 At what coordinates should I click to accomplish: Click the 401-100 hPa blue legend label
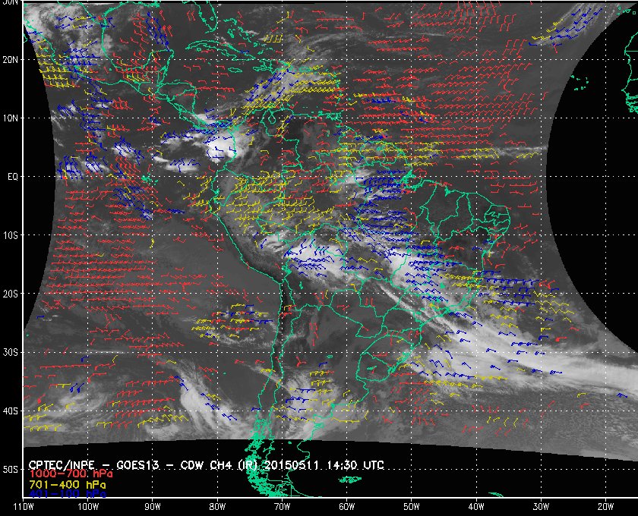(x=68, y=494)
